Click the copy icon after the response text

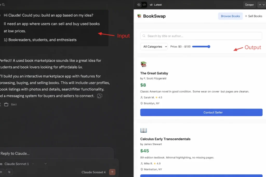pyautogui.click(x=99, y=96)
